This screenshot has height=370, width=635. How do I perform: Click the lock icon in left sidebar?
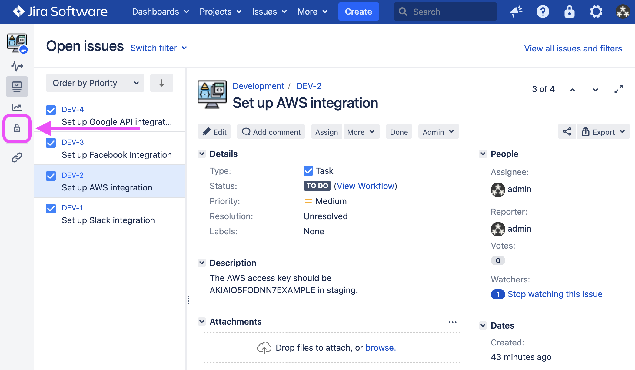tap(17, 128)
